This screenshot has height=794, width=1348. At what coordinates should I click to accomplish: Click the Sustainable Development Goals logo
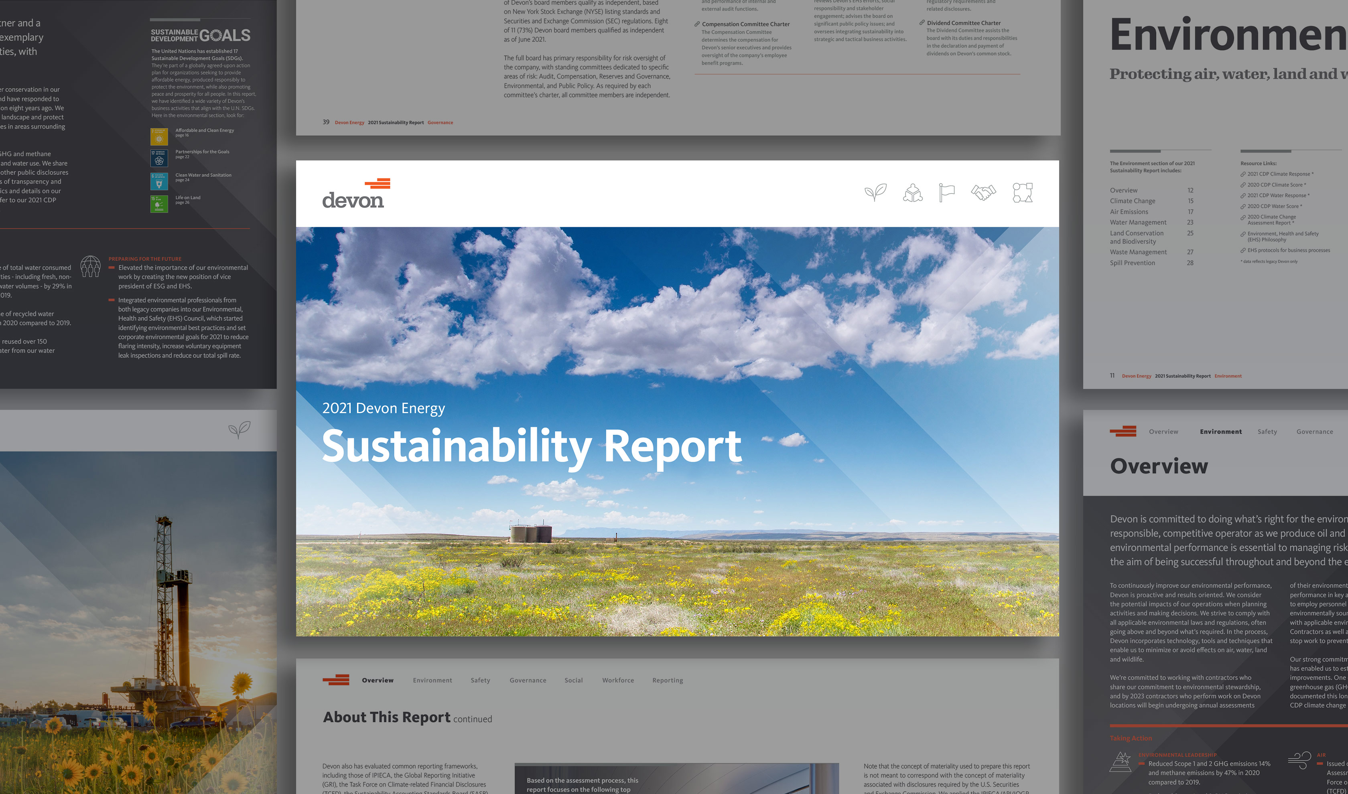(201, 35)
